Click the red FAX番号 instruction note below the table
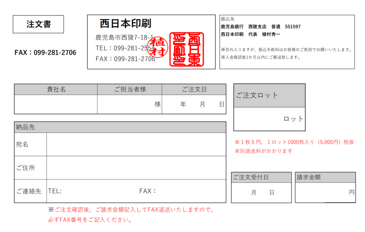 (x=131, y=215)
